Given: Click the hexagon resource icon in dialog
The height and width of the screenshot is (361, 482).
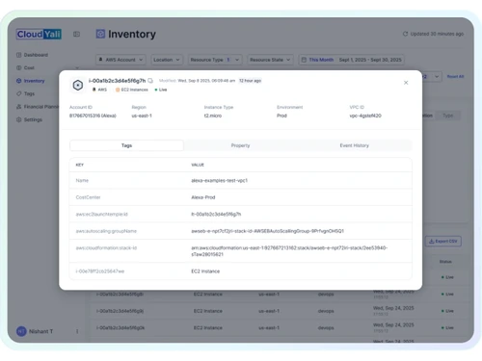Looking at the screenshot, I should click(x=78, y=85).
